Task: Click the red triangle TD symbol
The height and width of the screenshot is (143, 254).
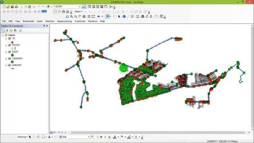Action: [x=12, y=42]
